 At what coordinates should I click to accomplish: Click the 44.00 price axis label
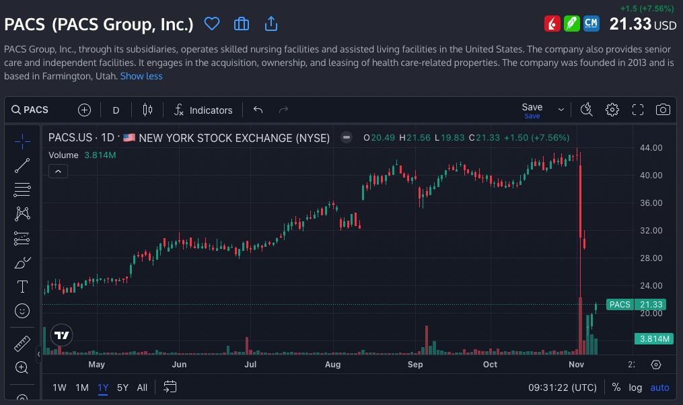coord(651,147)
